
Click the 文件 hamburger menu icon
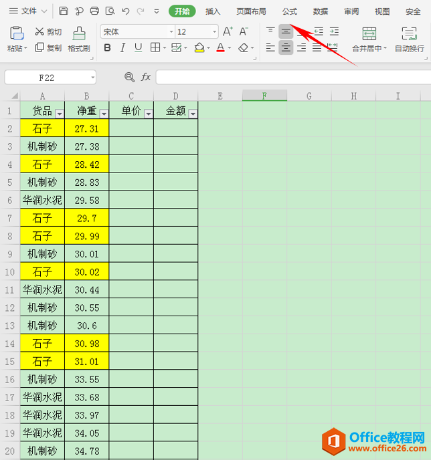(13, 11)
